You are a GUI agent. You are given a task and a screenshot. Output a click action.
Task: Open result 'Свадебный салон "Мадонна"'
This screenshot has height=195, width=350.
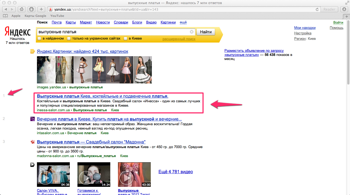91,142
